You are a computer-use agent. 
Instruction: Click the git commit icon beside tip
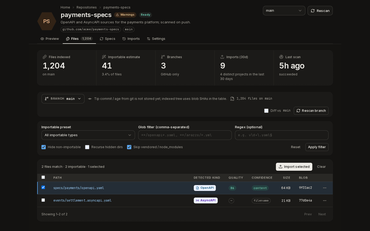coord(90,99)
